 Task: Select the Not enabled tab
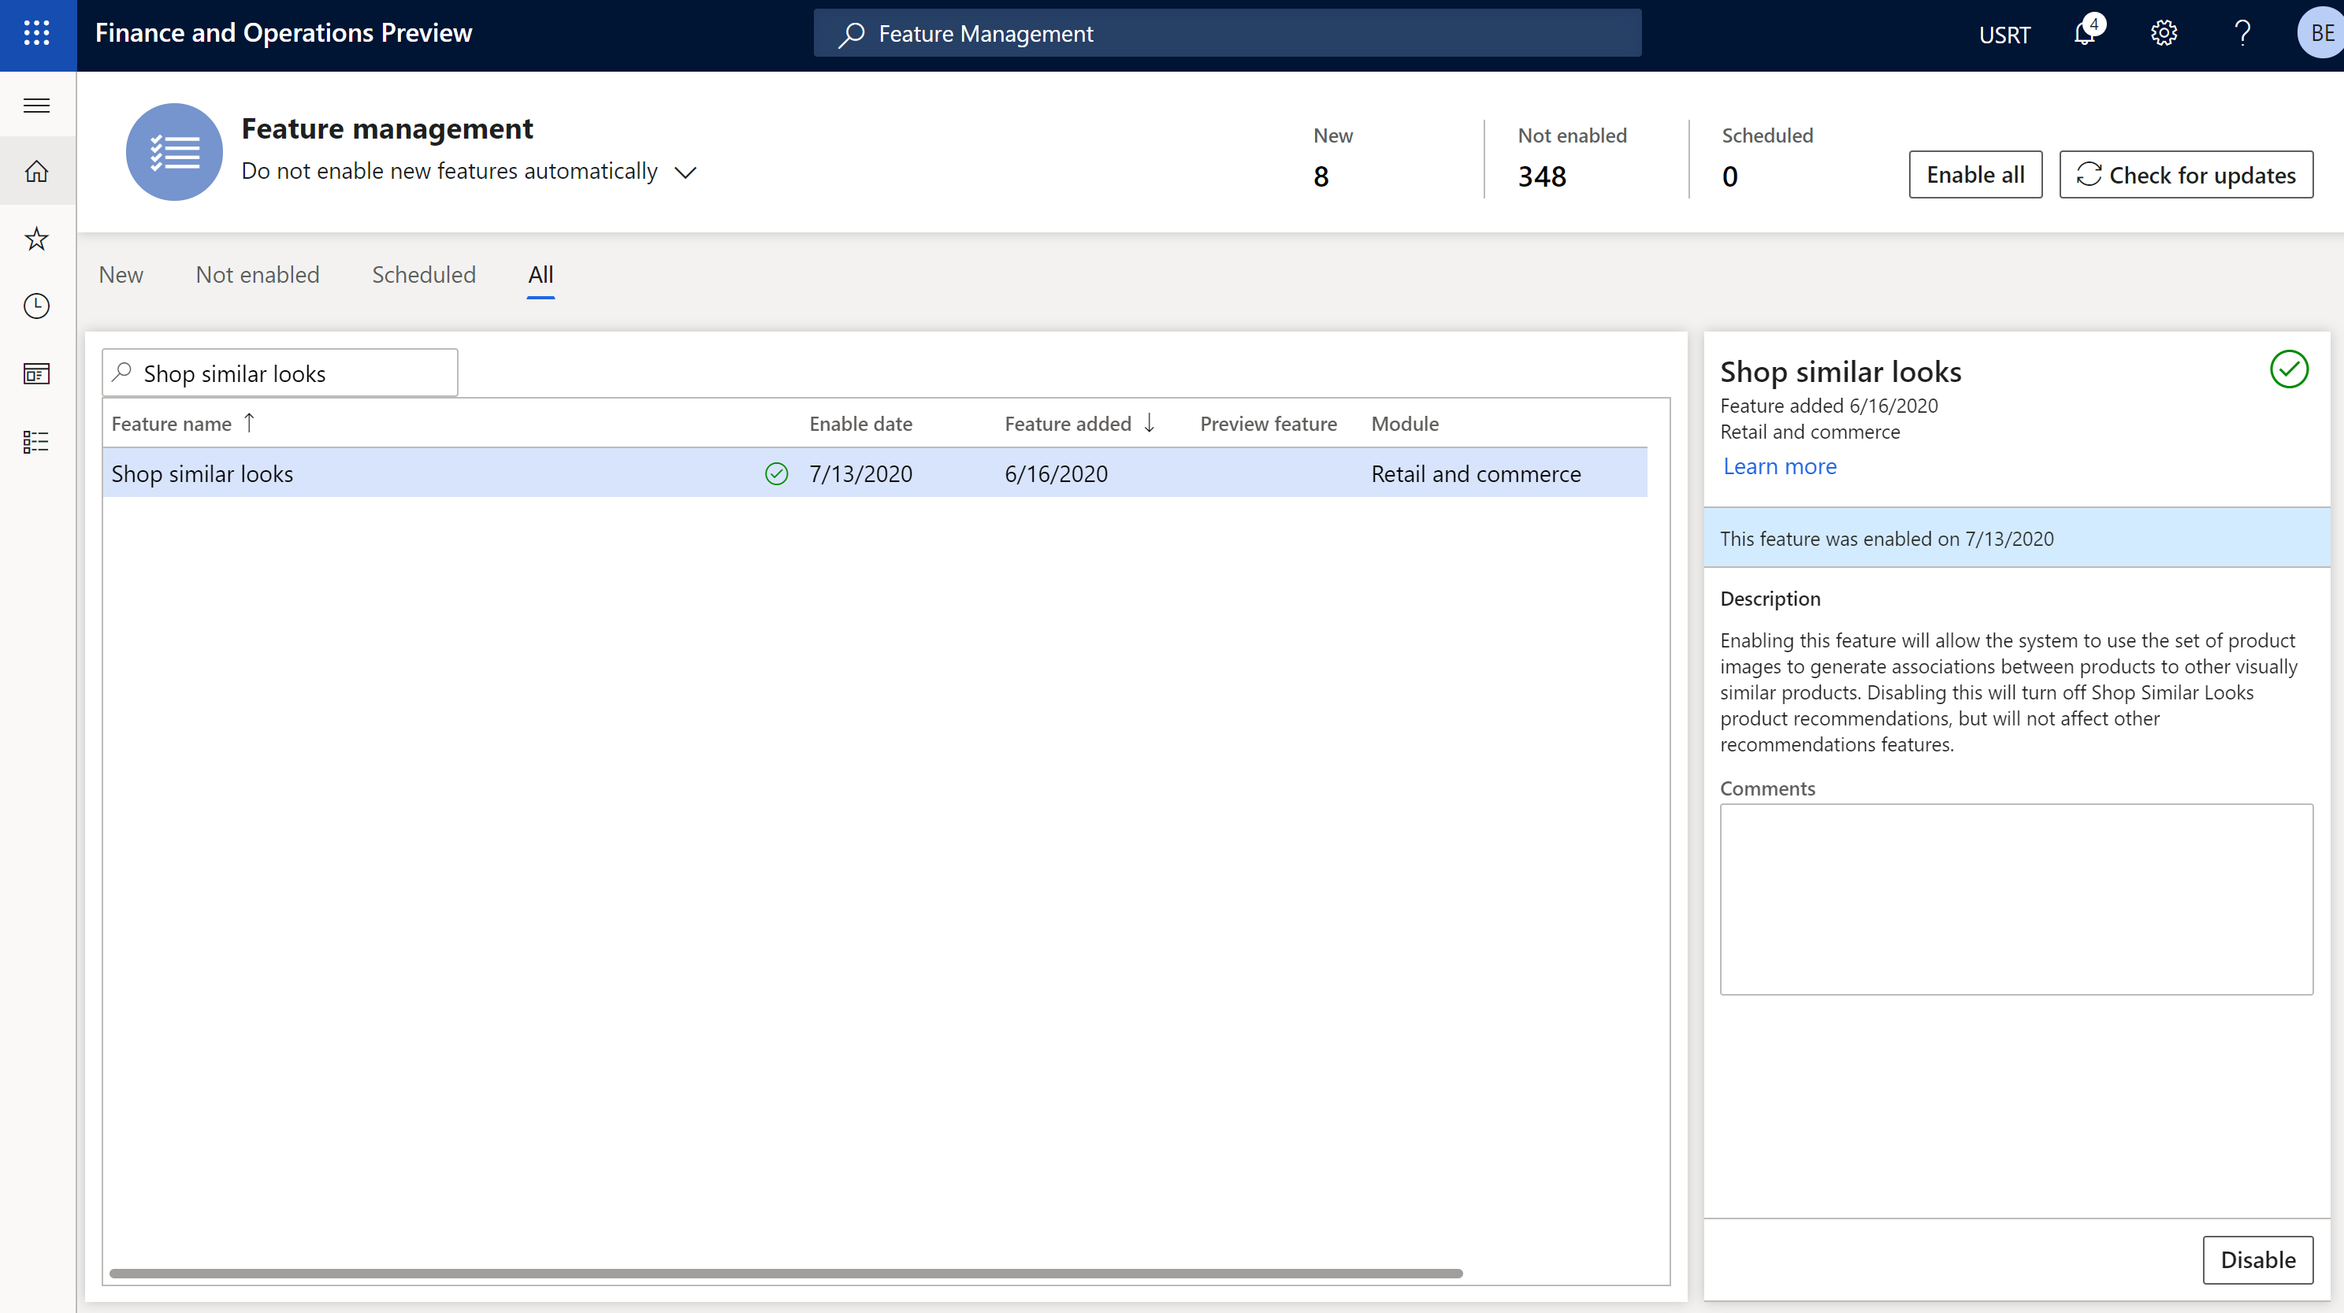(x=256, y=273)
